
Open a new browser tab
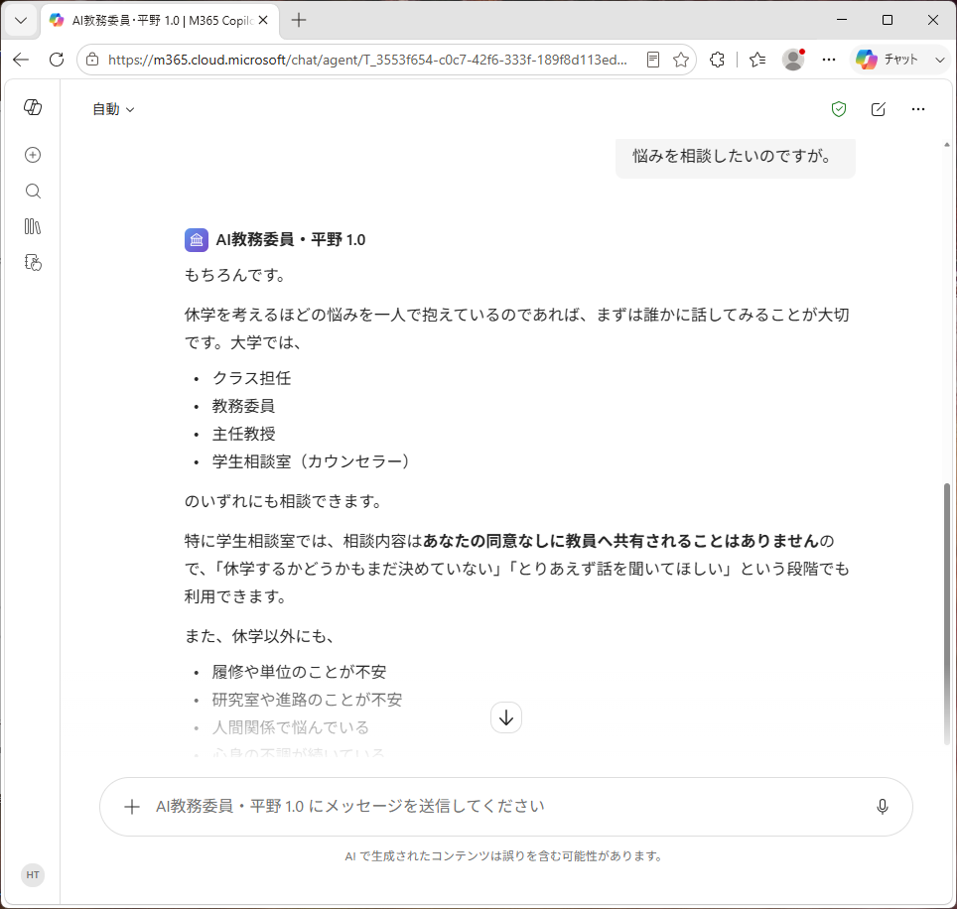(x=299, y=20)
